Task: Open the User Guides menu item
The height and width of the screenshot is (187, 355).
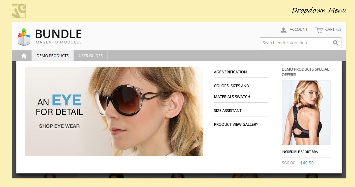Action: 90,56
